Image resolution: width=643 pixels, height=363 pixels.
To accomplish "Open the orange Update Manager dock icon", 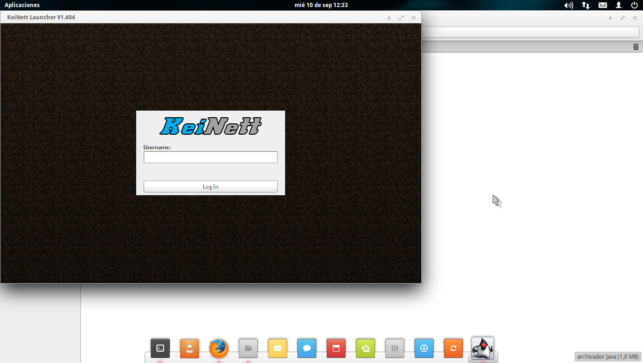I will pos(453,348).
